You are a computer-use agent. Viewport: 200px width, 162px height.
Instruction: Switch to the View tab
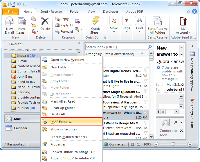click(91, 12)
